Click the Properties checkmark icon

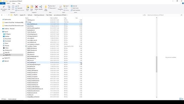[60, 7]
